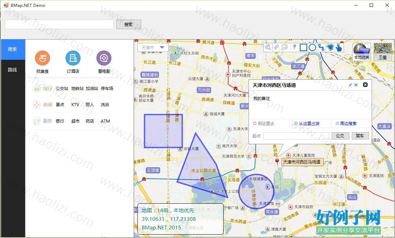Activate the hand pointer tool
The width and height of the screenshot is (395, 238).
pyautogui.click(x=339, y=47)
